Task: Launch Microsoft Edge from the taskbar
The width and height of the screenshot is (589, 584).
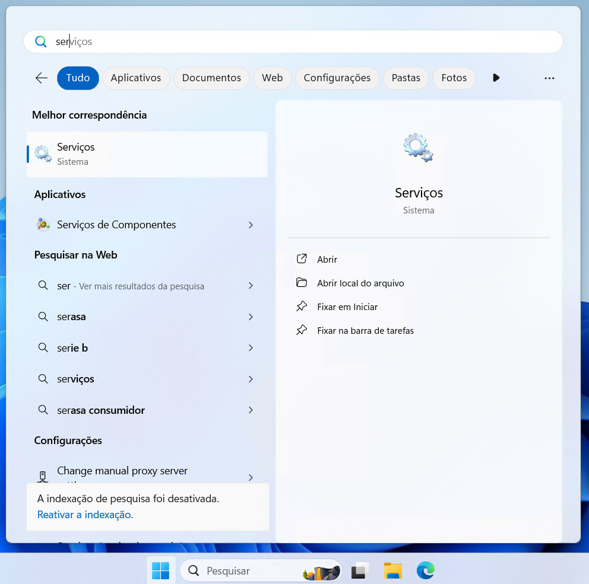Action: coord(426,570)
